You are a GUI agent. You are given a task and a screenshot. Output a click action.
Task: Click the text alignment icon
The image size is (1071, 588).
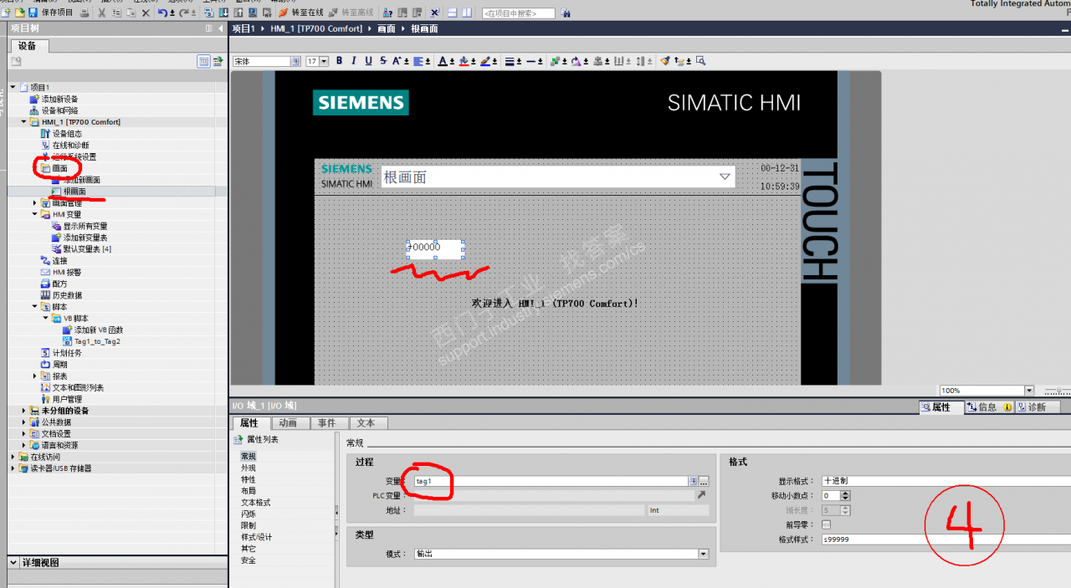419,61
